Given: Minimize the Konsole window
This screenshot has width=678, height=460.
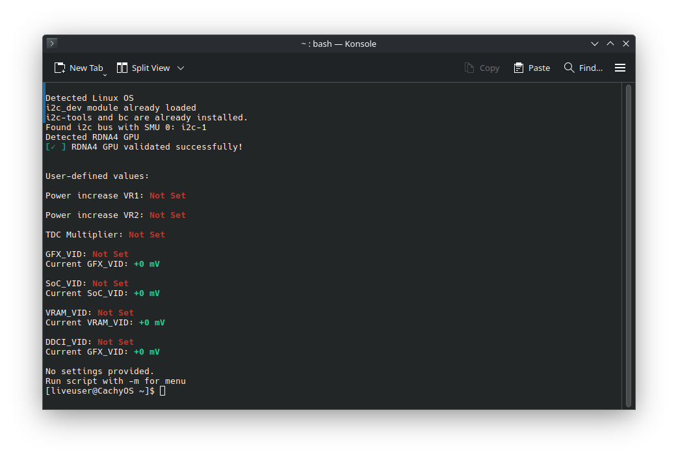Looking at the screenshot, I should tap(595, 44).
